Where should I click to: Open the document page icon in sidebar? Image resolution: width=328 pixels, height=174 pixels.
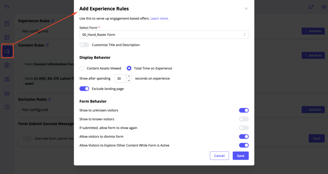[7, 23]
